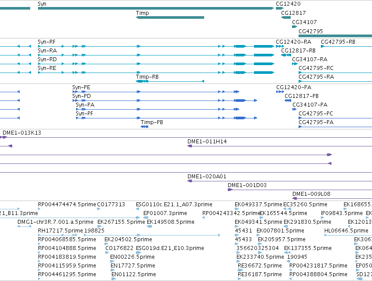Click the Syn-RD transcript label
Screen dimensions: 372x281
click(x=47, y=59)
